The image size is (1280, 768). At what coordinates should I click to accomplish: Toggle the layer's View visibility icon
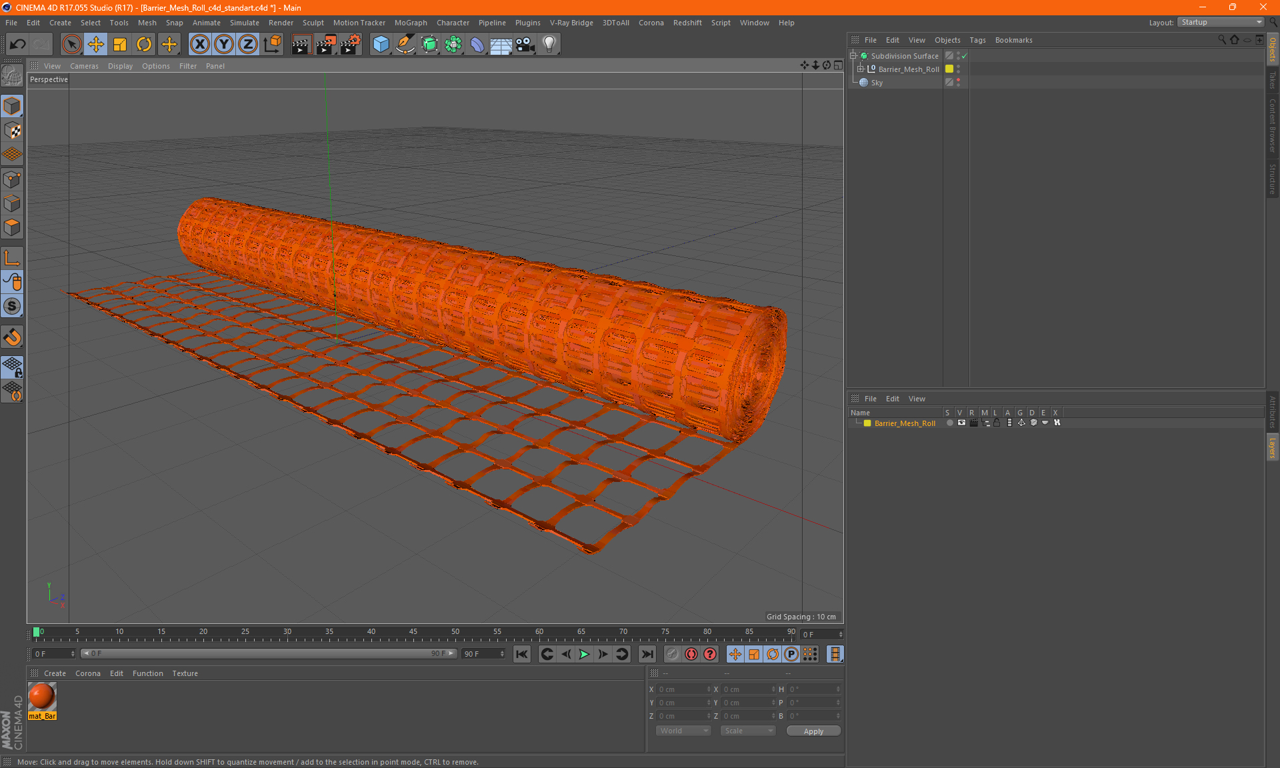[x=961, y=423]
